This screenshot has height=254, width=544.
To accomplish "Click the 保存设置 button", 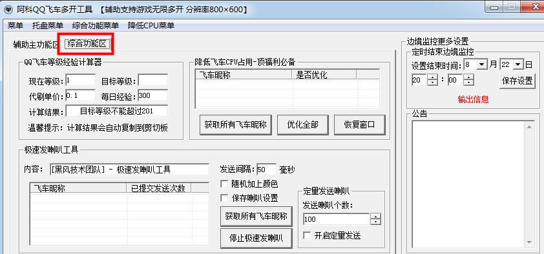I will click(x=518, y=81).
